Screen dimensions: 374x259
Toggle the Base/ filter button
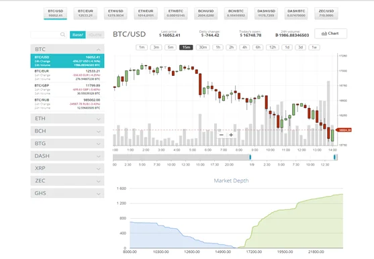click(78, 35)
